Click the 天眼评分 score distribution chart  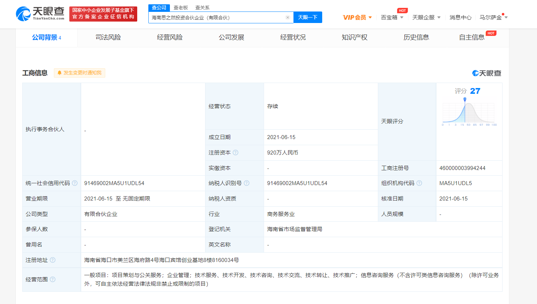pyautogui.click(x=469, y=112)
